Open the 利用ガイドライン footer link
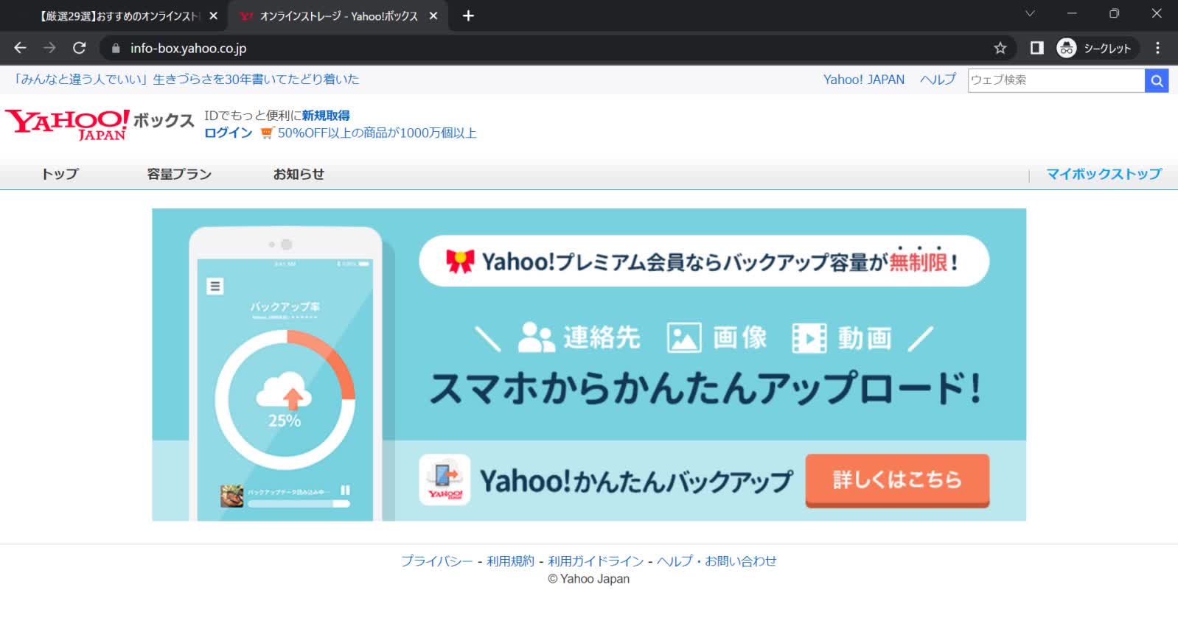 [x=596, y=561]
